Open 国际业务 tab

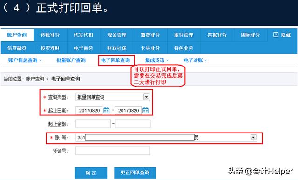click(x=251, y=35)
